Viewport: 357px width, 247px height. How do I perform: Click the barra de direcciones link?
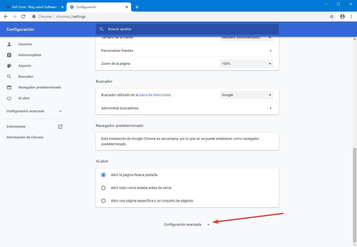155,95
